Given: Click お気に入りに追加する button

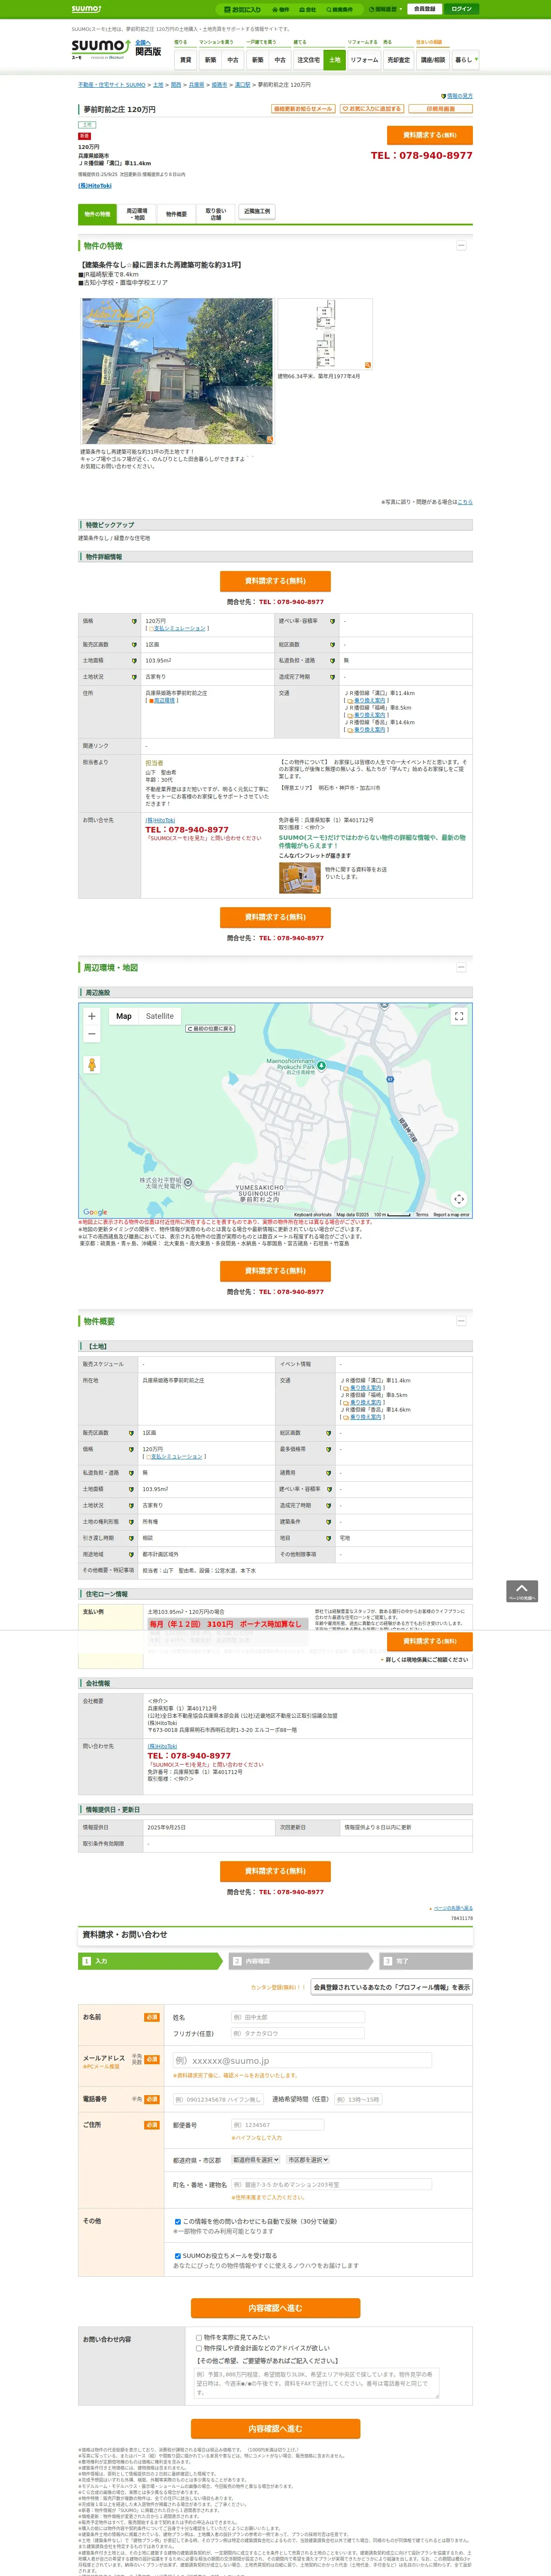Looking at the screenshot, I should pyautogui.click(x=372, y=109).
